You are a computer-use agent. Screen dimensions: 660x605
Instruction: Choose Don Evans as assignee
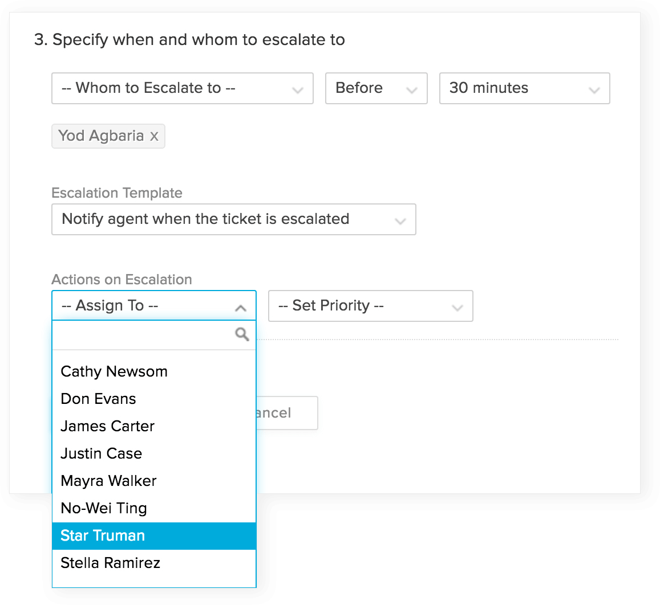[99, 399]
